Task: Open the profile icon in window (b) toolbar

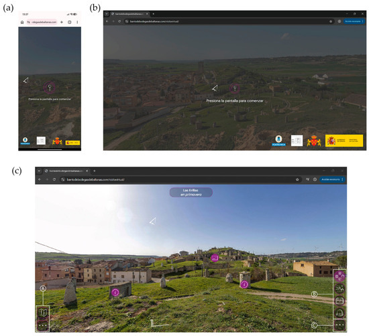Action: coord(339,21)
